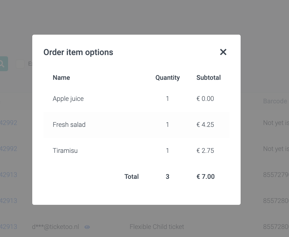Image resolution: width=289 pixels, height=237 pixels.
Task: Select the Flexible Child ticket text
Action: [x=157, y=227]
